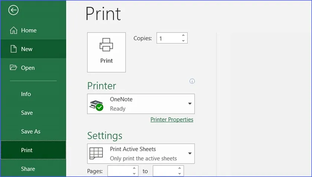Open Printer Properties link

point(172,119)
